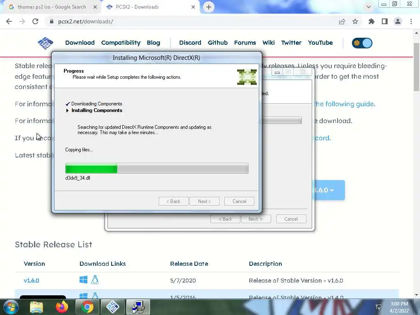
Task: Click the Stable Release List heading
Action: tap(54, 244)
